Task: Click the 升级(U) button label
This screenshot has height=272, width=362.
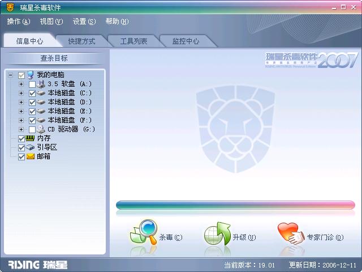Action: 244,237
